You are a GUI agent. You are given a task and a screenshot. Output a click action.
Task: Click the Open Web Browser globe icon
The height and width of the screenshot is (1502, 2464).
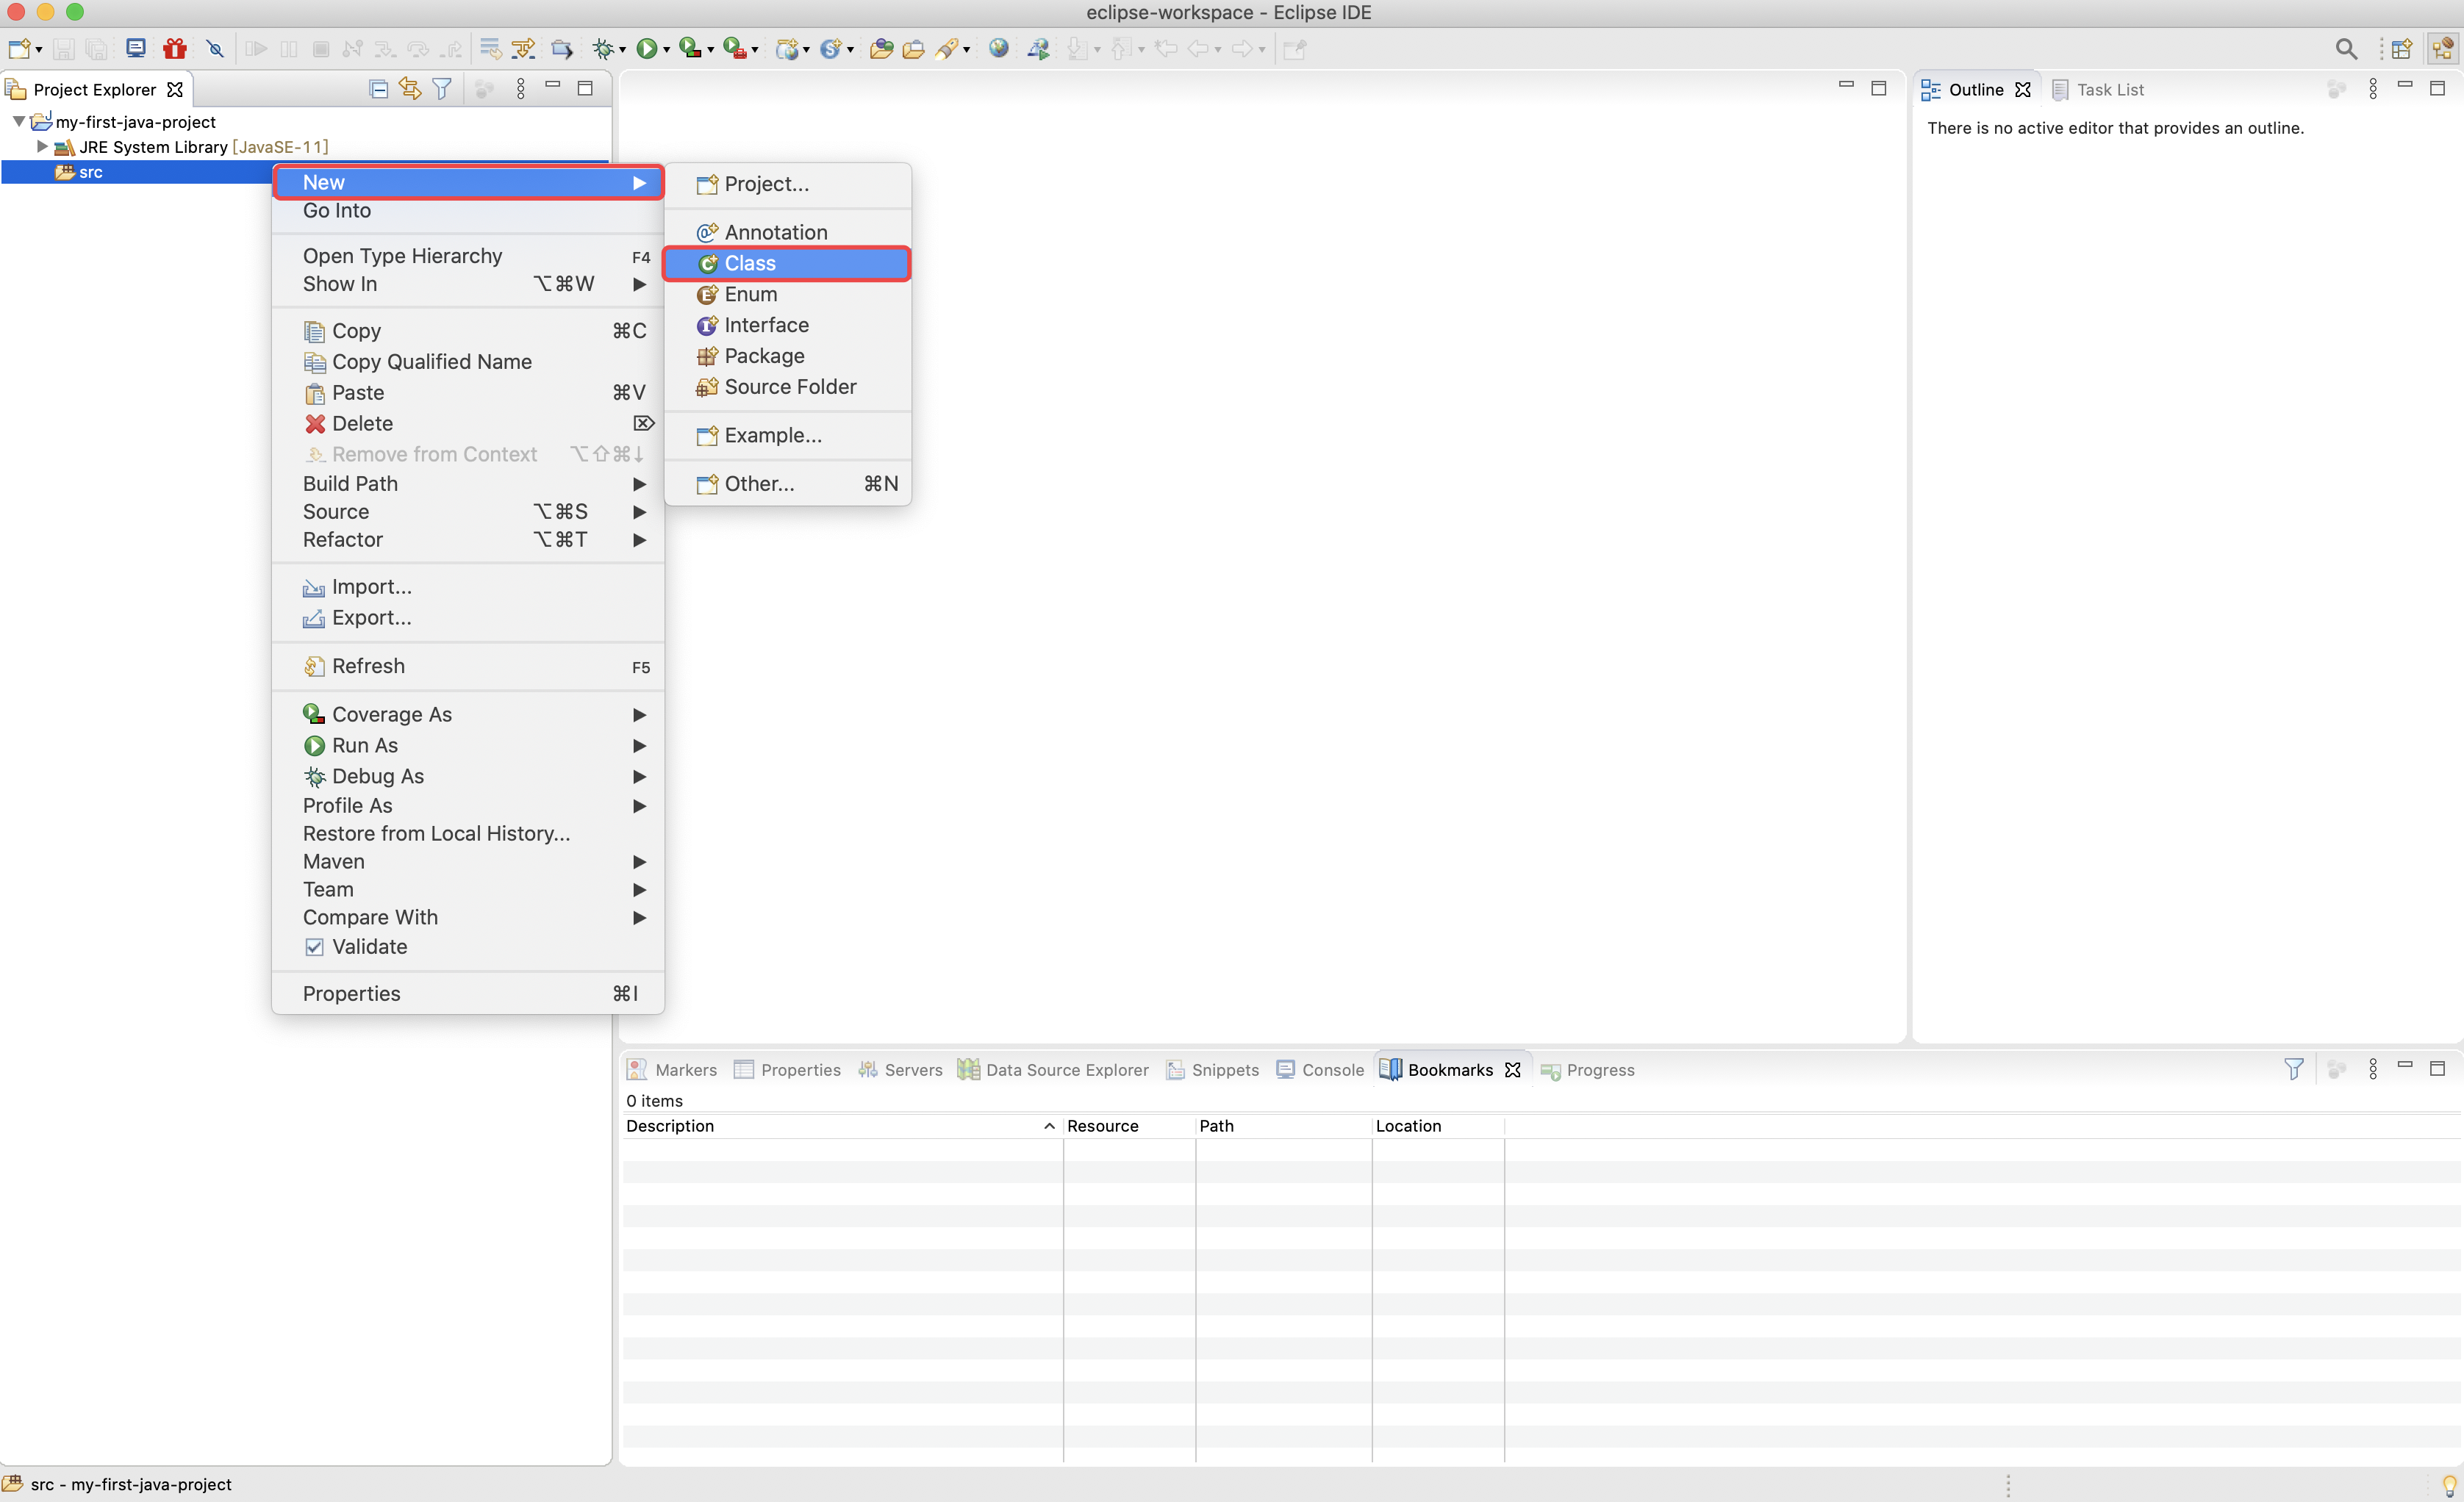click(x=998, y=48)
